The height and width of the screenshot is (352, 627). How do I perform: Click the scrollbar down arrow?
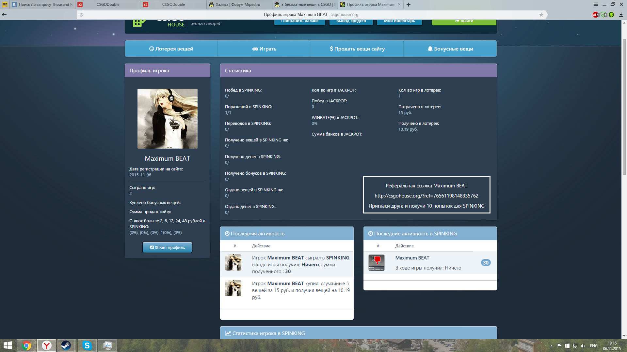pyautogui.click(x=624, y=336)
